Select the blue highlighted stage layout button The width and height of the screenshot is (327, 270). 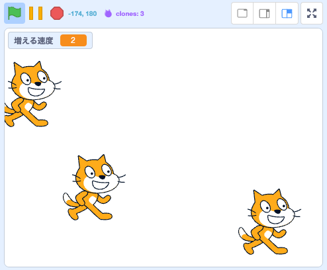pos(287,13)
